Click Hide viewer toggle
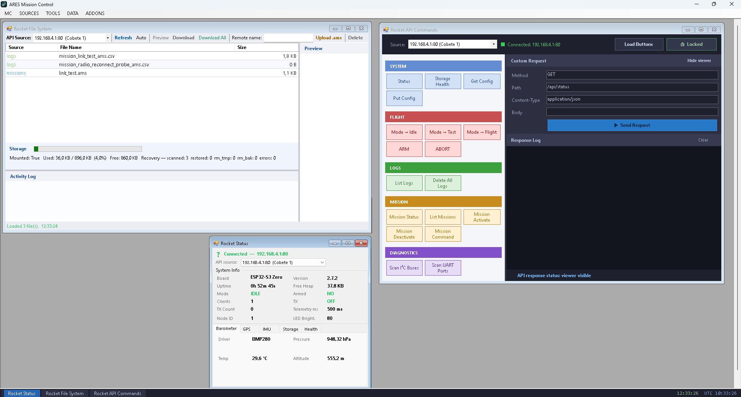 point(699,61)
